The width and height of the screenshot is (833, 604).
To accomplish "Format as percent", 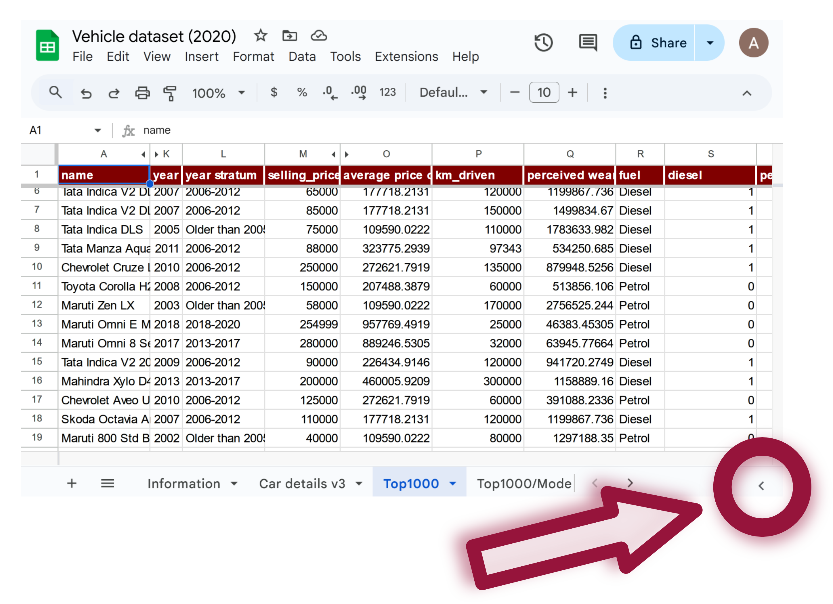I will 302,92.
